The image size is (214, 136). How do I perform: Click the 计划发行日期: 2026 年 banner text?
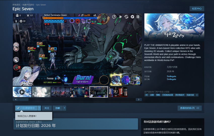(36, 125)
